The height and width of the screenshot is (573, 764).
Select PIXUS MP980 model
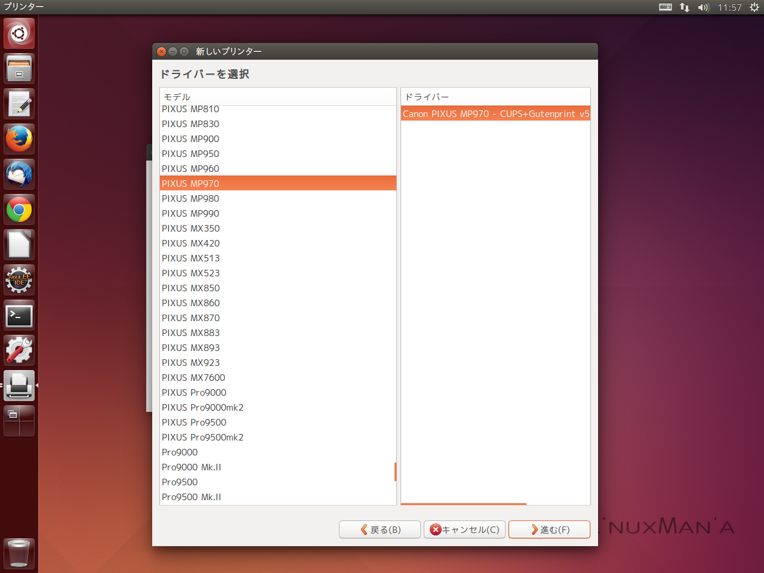pos(278,198)
